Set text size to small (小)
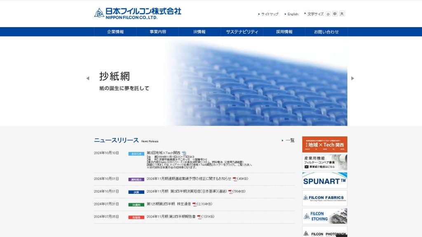Image resolution: width=422 pixels, height=237 pixels. 328,14
